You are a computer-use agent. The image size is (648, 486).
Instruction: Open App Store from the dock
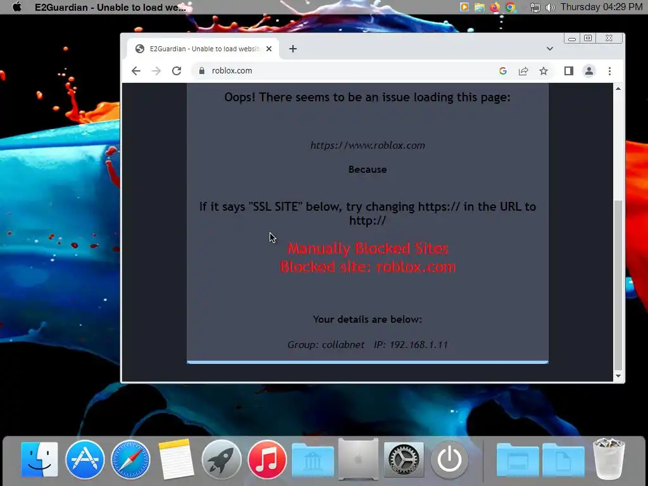click(85, 459)
